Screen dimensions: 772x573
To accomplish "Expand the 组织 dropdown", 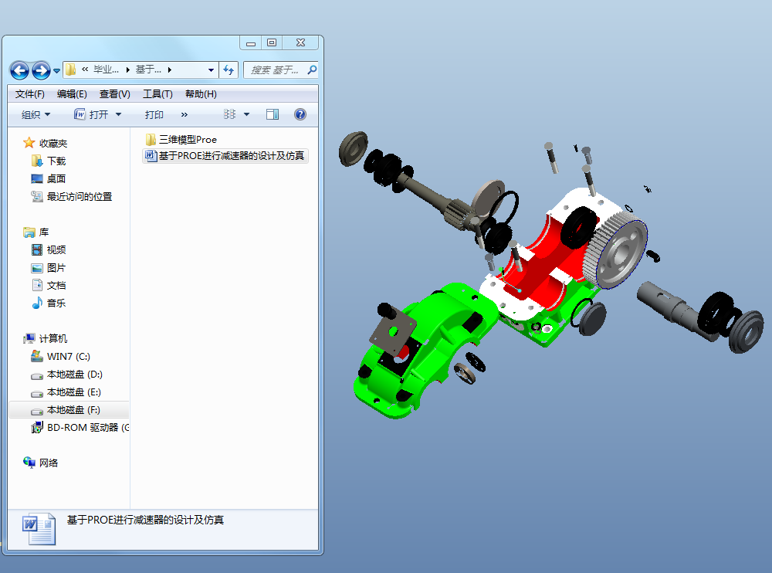I will click(36, 114).
